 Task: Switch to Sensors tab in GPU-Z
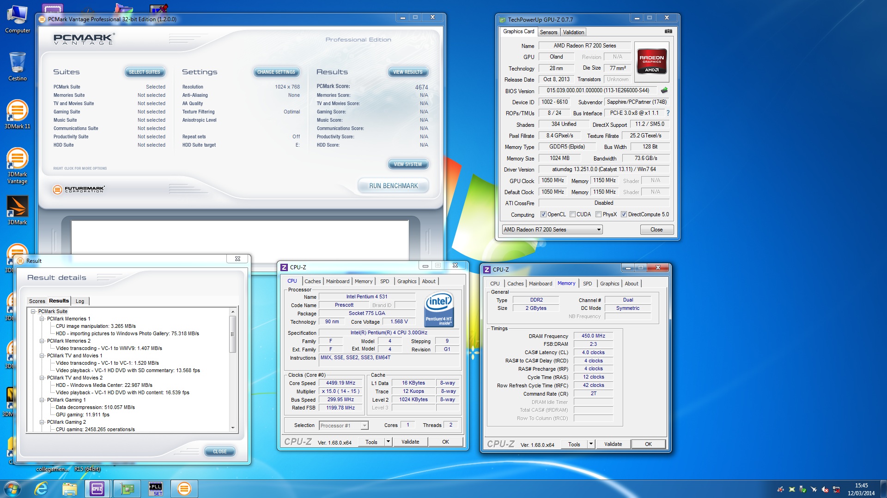[x=548, y=32]
